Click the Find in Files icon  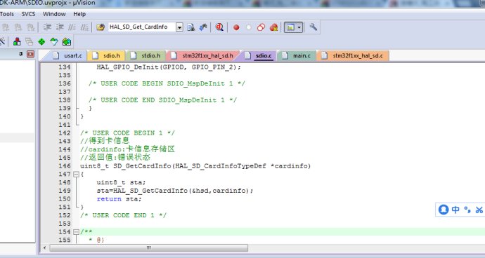point(101,27)
